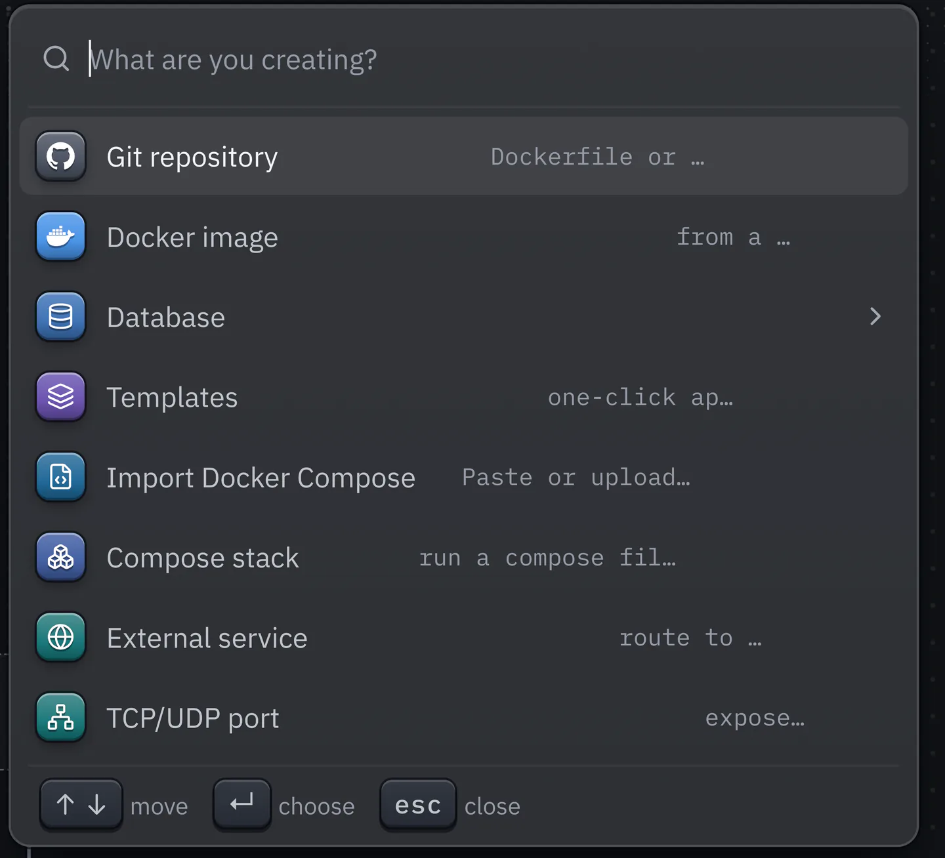This screenshot has width=945, height=858.
Task: Click the External service globe icon
Action: click(60, 638)
